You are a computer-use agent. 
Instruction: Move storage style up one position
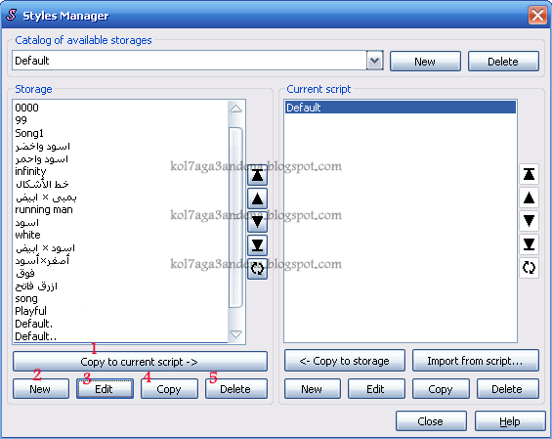click(x=257, y=198)
